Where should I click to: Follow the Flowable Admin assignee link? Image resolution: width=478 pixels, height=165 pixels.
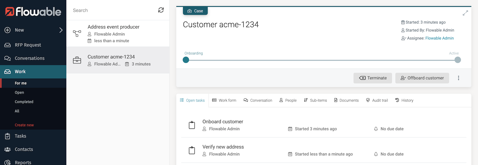(439, 38)
